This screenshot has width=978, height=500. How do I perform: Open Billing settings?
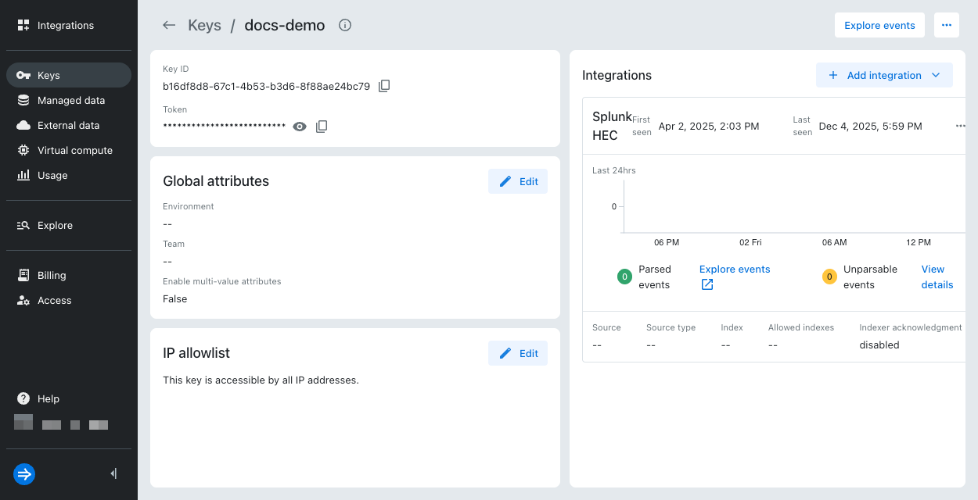69,275
